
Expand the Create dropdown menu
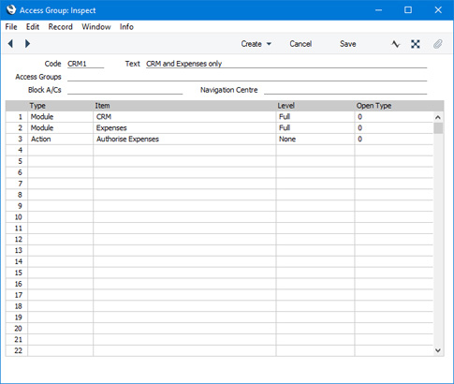[256, 44]
